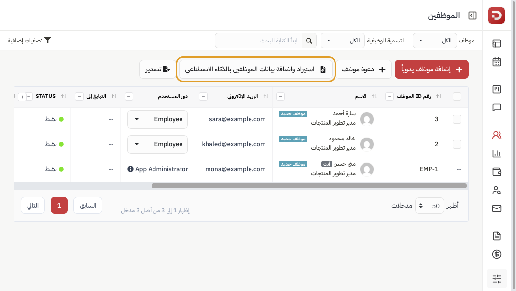Open the person search recruitment sidebar icon
Image resolution: width=516 pixels, height=291 pixels.
[497, 190]
